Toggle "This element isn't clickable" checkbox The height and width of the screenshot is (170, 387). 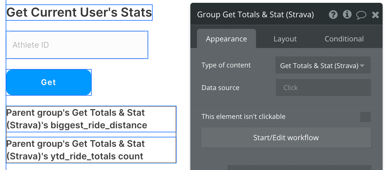tap(365, 117)
